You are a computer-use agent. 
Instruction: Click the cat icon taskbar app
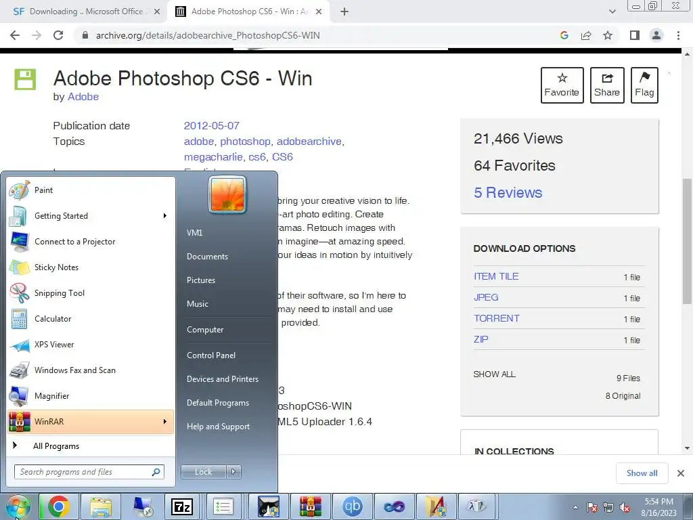[x=269, y=506]
